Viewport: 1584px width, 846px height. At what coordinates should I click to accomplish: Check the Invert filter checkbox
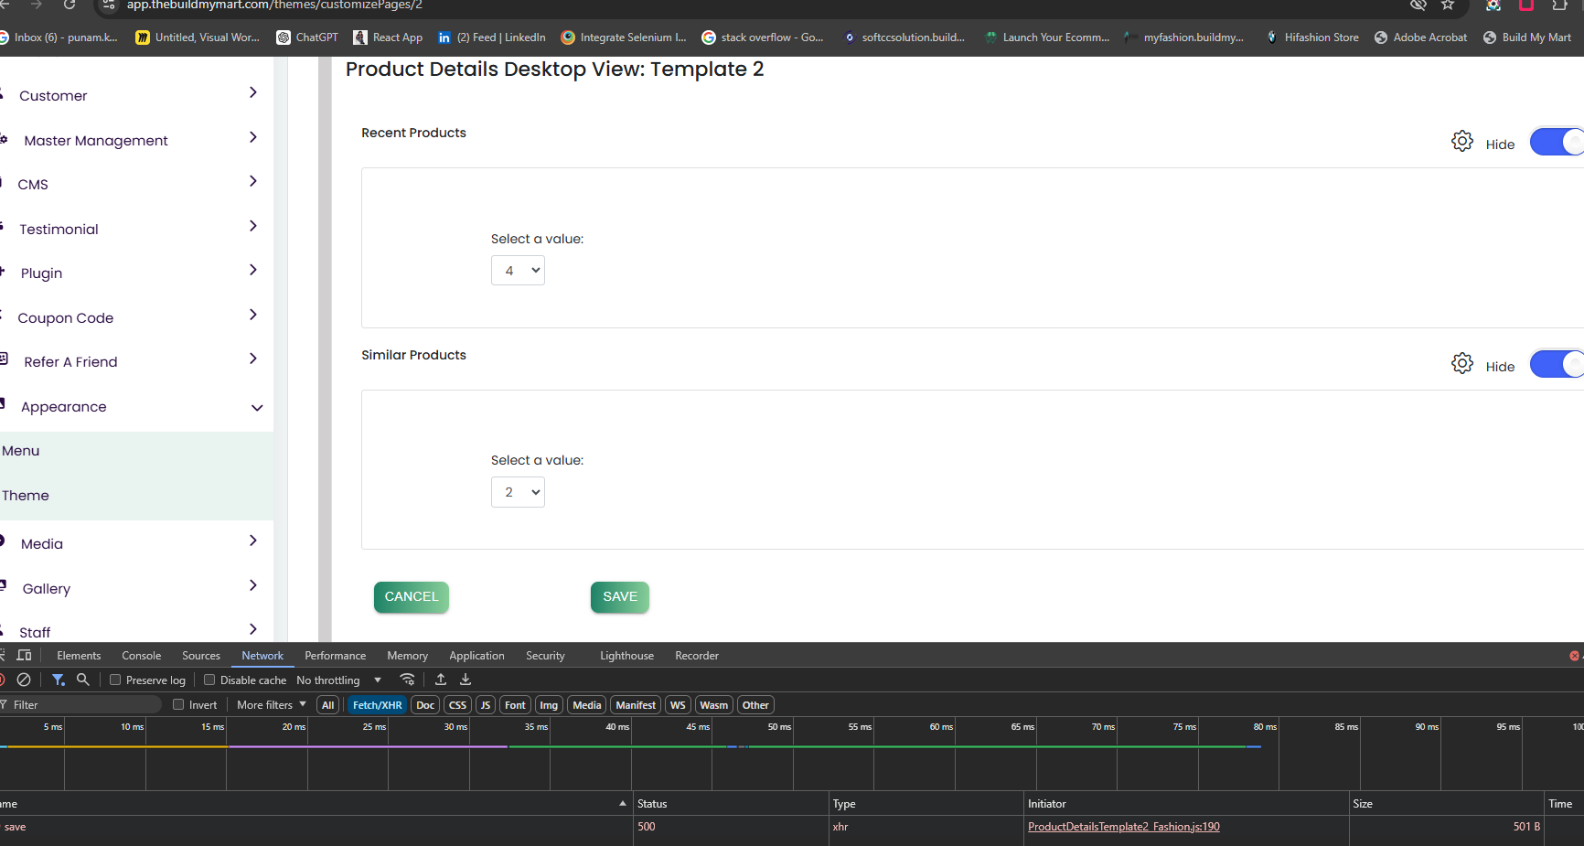pos(178,704)
